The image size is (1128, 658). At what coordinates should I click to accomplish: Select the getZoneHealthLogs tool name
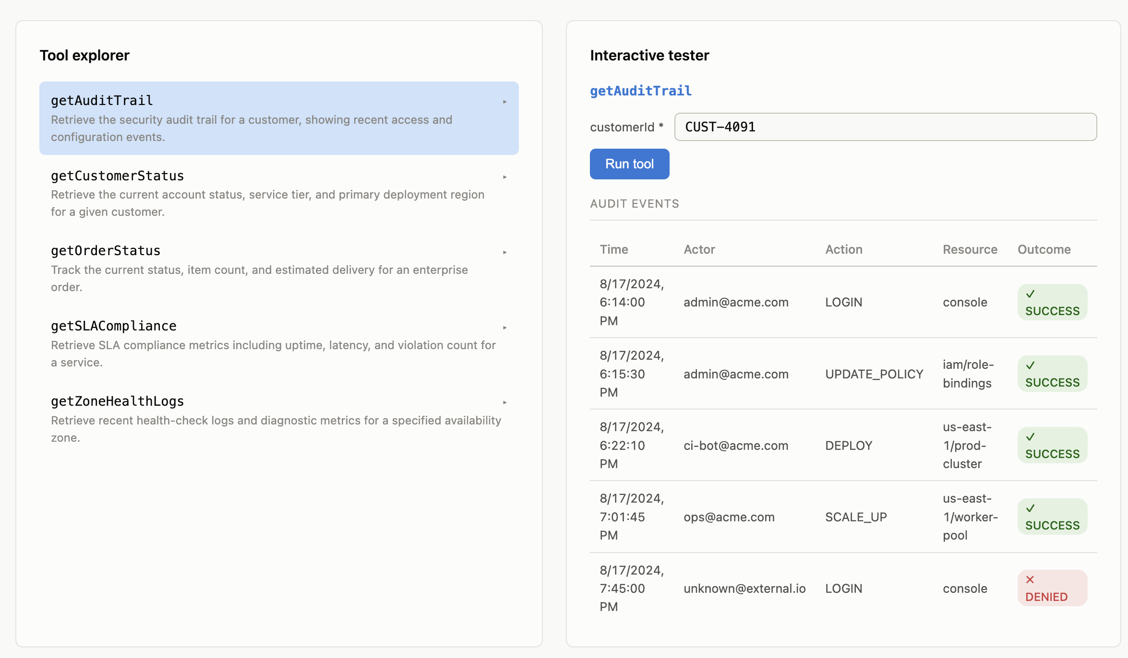118,401
